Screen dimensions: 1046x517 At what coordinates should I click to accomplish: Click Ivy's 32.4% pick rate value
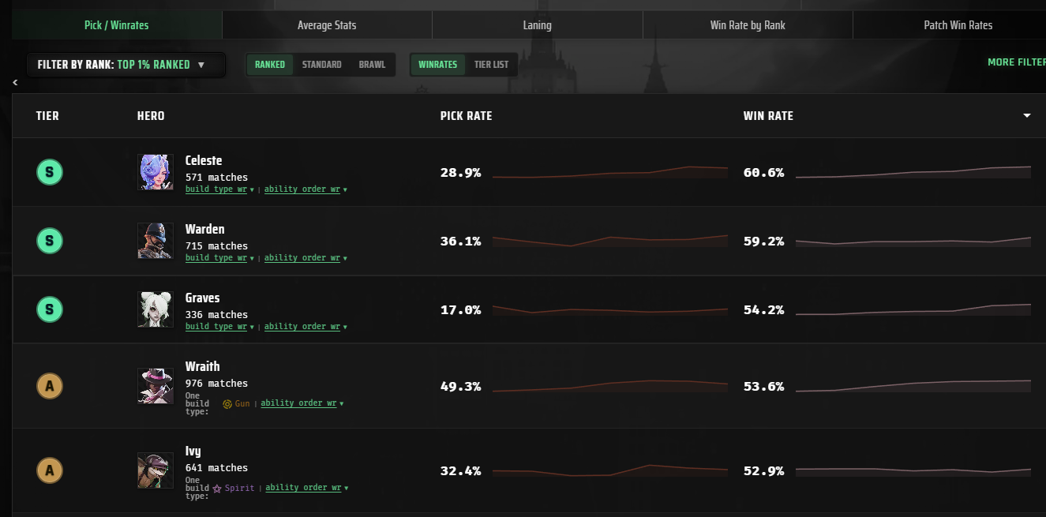461,471
